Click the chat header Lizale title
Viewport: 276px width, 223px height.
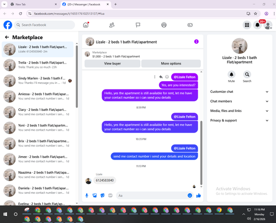(x=126, y=42)
